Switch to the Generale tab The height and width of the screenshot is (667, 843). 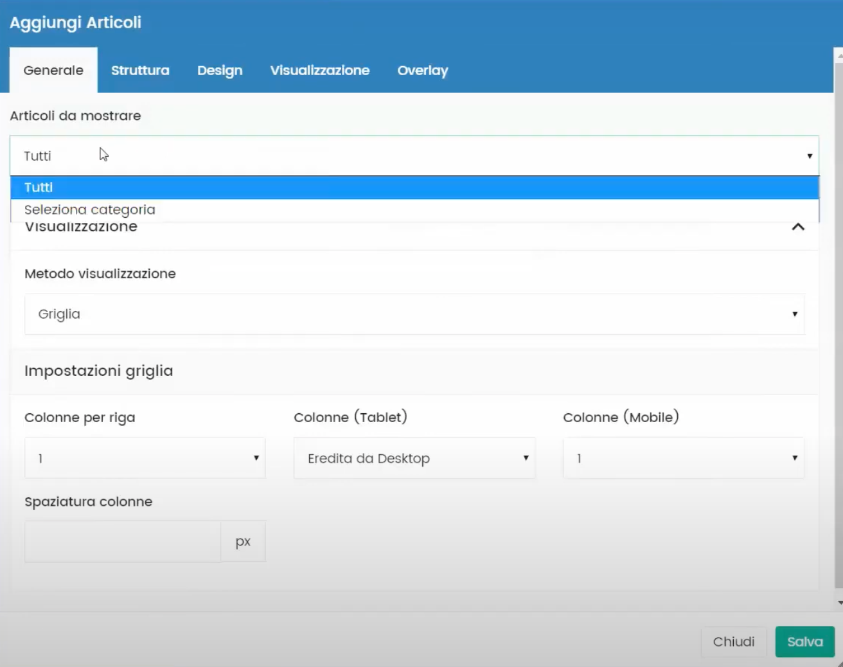click(x=53, y=71)
